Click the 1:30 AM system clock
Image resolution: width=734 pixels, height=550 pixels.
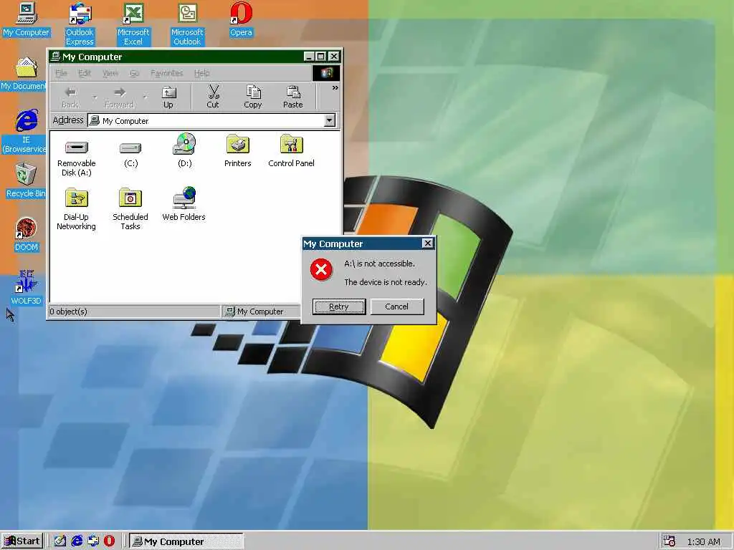[704, 541]
